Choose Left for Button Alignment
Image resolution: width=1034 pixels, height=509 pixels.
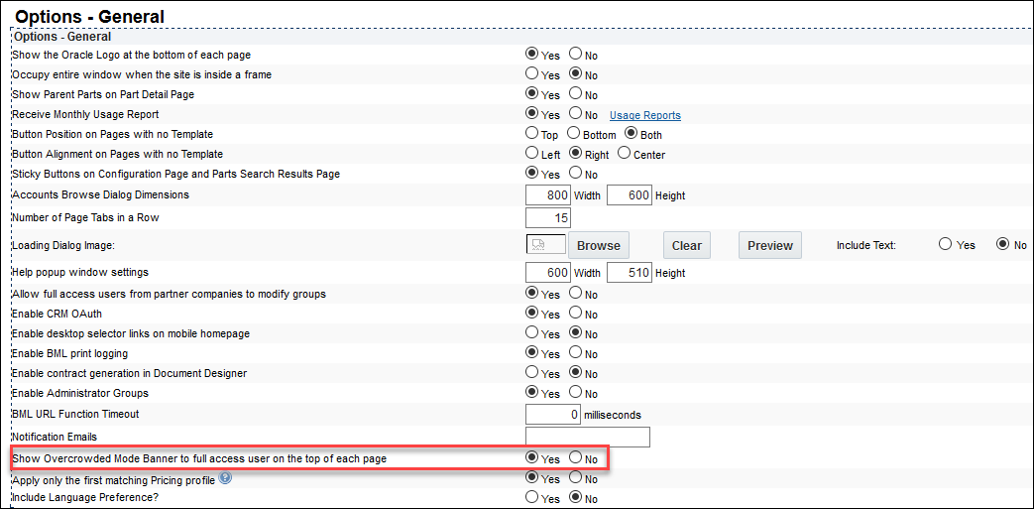click(x=530, y=153)
